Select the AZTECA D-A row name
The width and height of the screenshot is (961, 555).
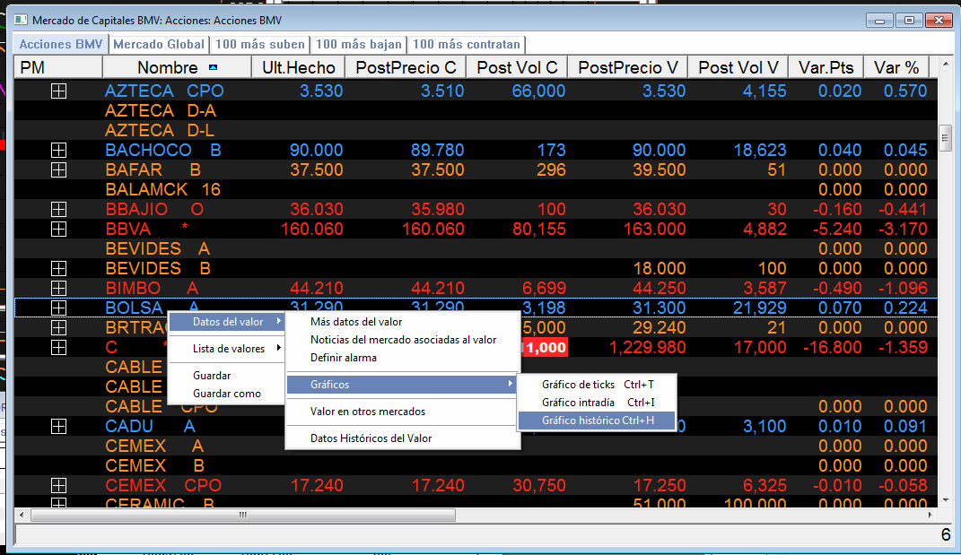(x=161, y=111)
